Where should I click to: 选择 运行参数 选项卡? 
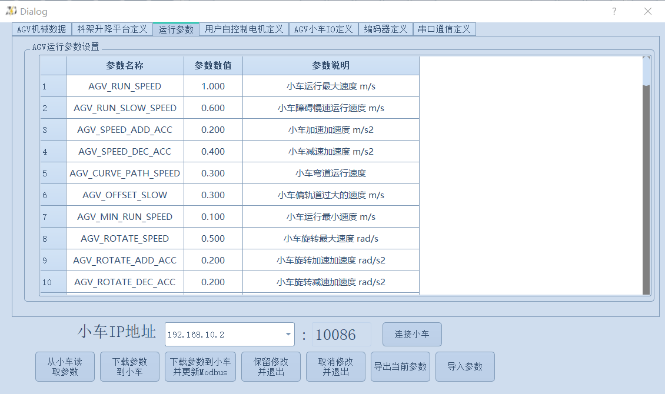click(x=176, y=28)
